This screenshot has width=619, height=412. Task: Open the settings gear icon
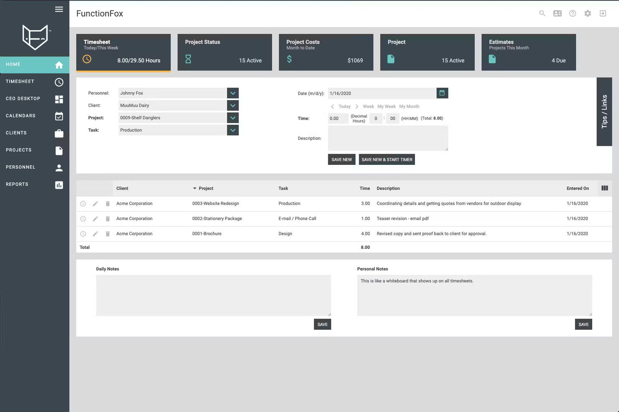(x=587, y=13)
